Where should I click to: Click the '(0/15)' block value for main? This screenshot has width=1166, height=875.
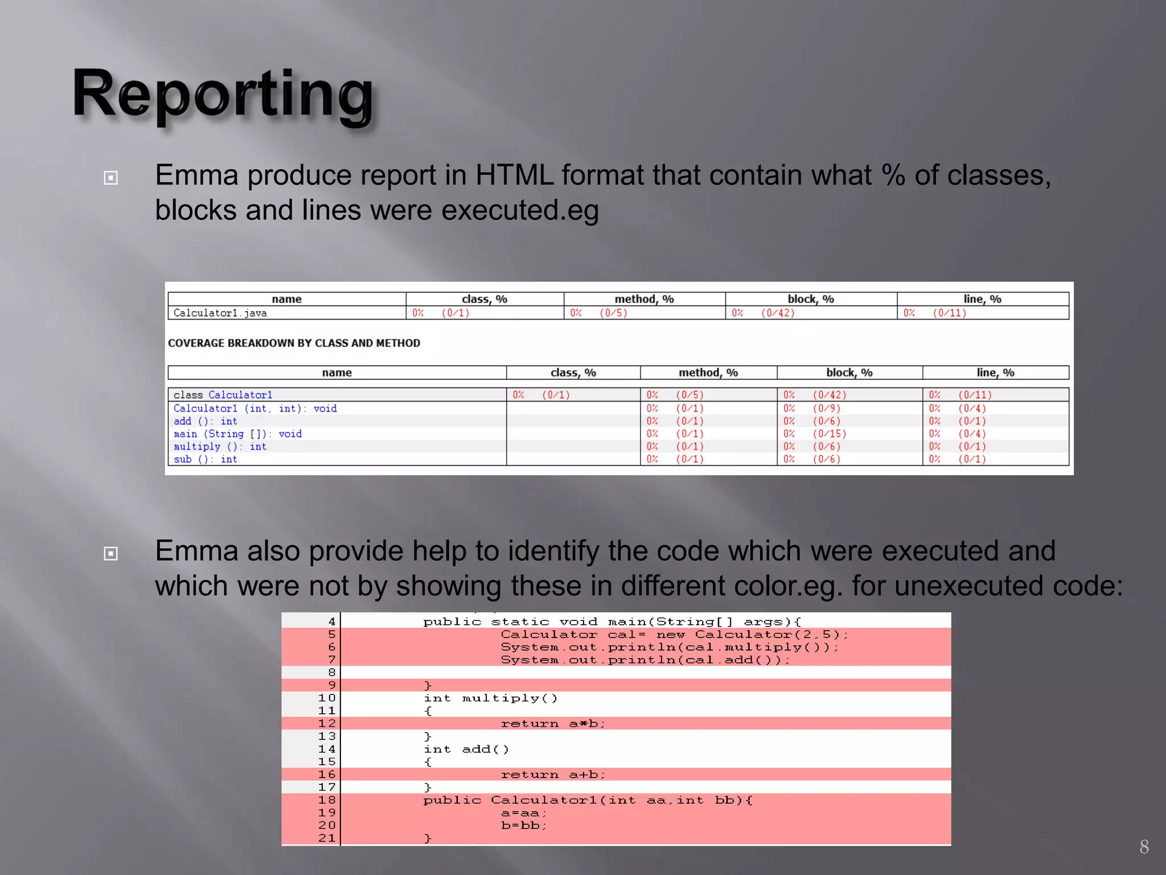tap(830, 434)
